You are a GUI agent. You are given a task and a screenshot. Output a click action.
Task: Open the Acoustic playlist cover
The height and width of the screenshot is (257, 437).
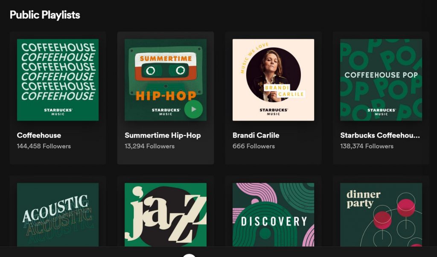(58, 215)
